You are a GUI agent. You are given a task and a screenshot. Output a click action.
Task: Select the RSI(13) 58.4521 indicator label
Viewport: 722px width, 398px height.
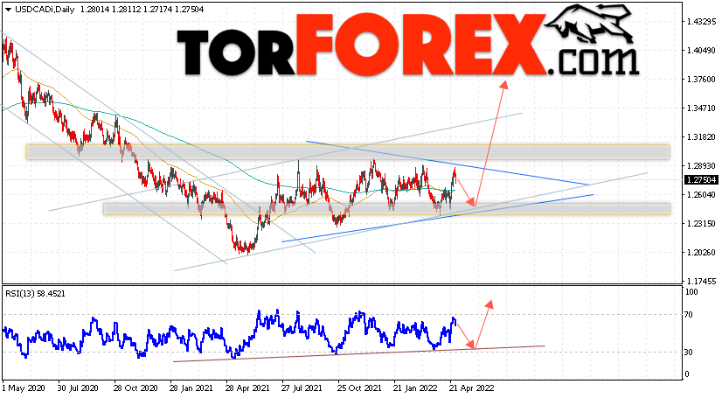35,293
